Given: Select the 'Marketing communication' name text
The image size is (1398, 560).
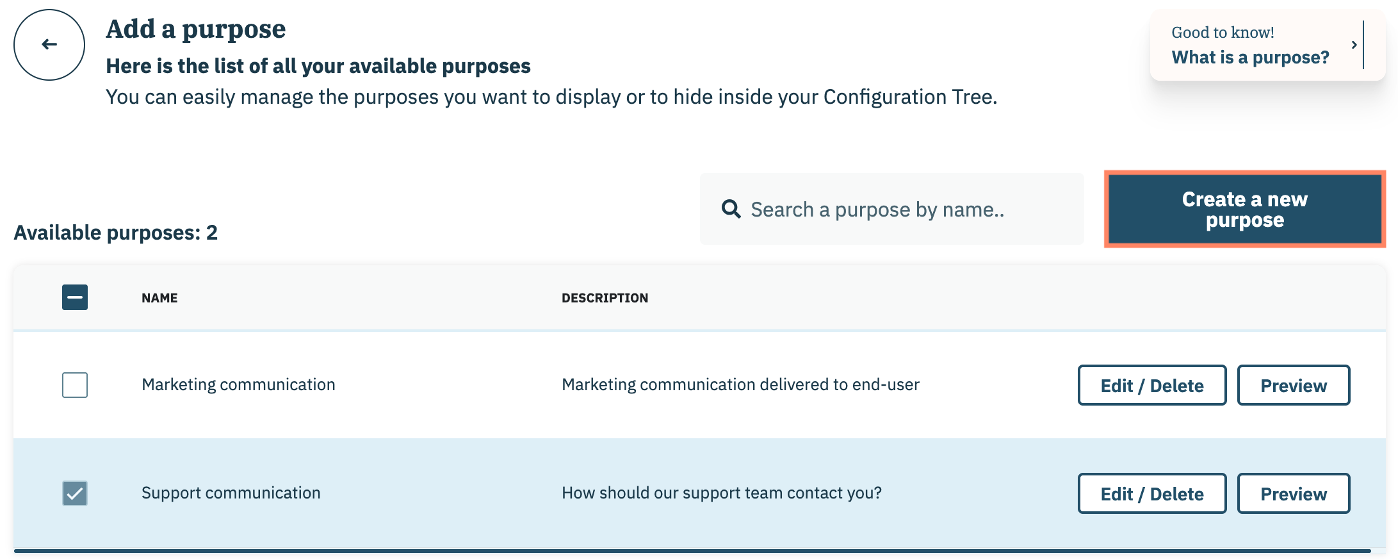Looking at the screenshot, I should pyautogui.click(x=238, y=384).
